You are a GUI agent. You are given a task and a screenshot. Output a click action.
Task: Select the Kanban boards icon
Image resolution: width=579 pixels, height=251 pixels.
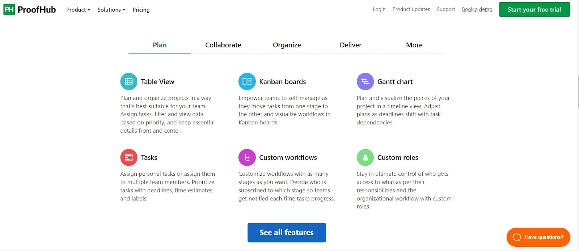[247, 81]
